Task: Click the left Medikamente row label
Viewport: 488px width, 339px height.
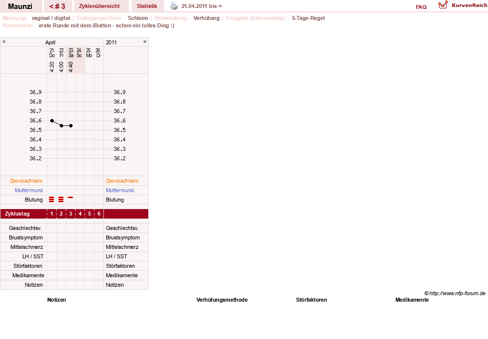Action: point(28,275)
